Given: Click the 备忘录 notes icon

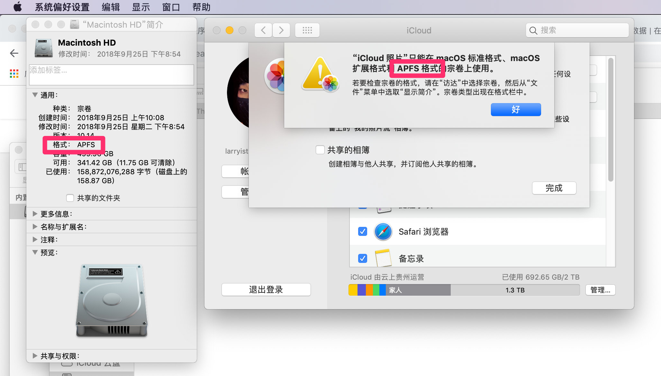Looking at the screenshot, I should coord(383,258).
